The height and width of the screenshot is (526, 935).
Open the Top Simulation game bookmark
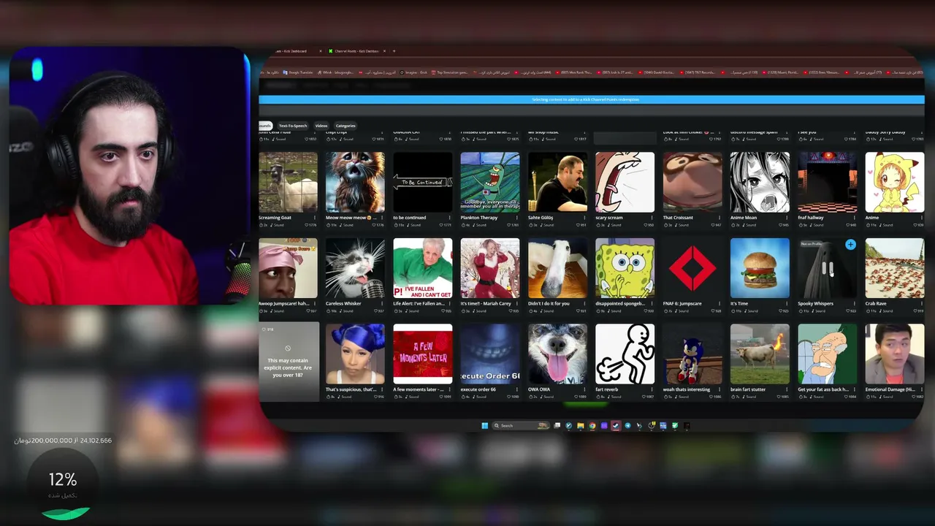450,72
